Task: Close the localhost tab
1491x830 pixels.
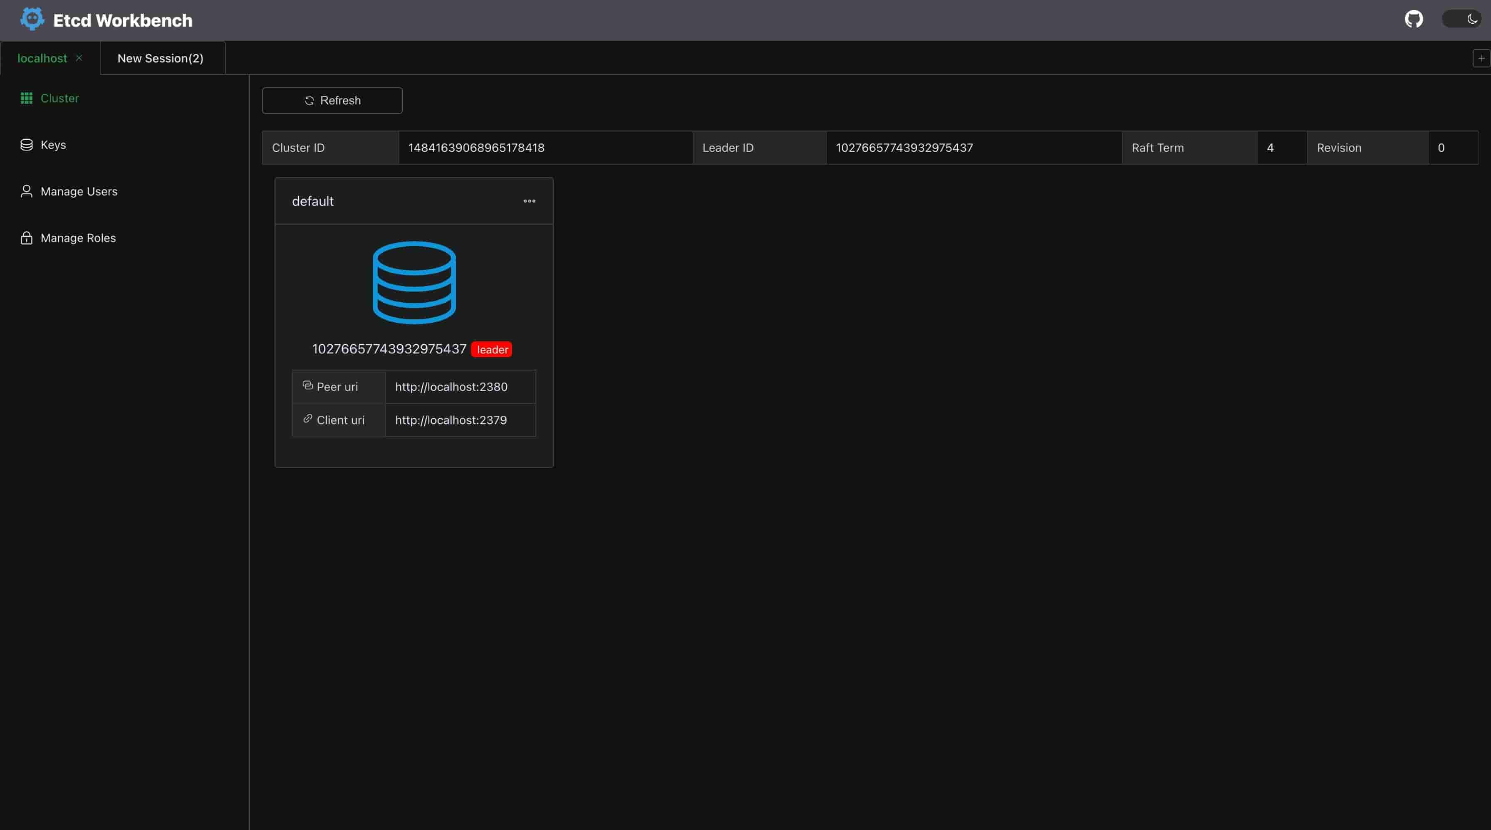Action: click(x=79, y=58)
